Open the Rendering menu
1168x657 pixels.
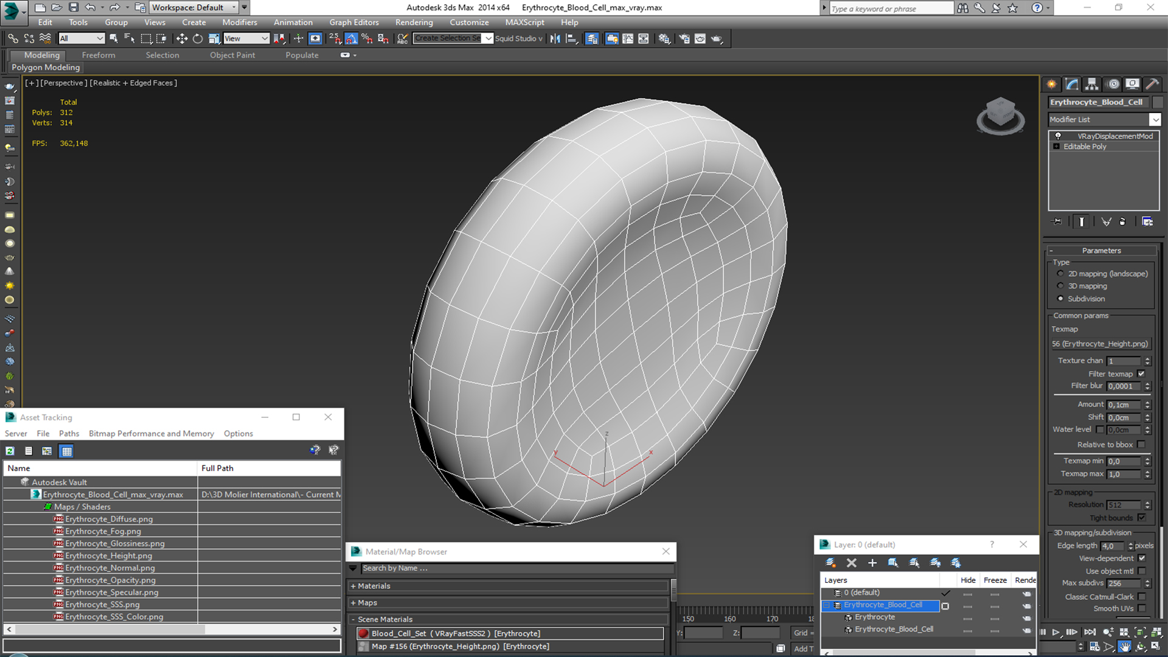coord(414,23)
